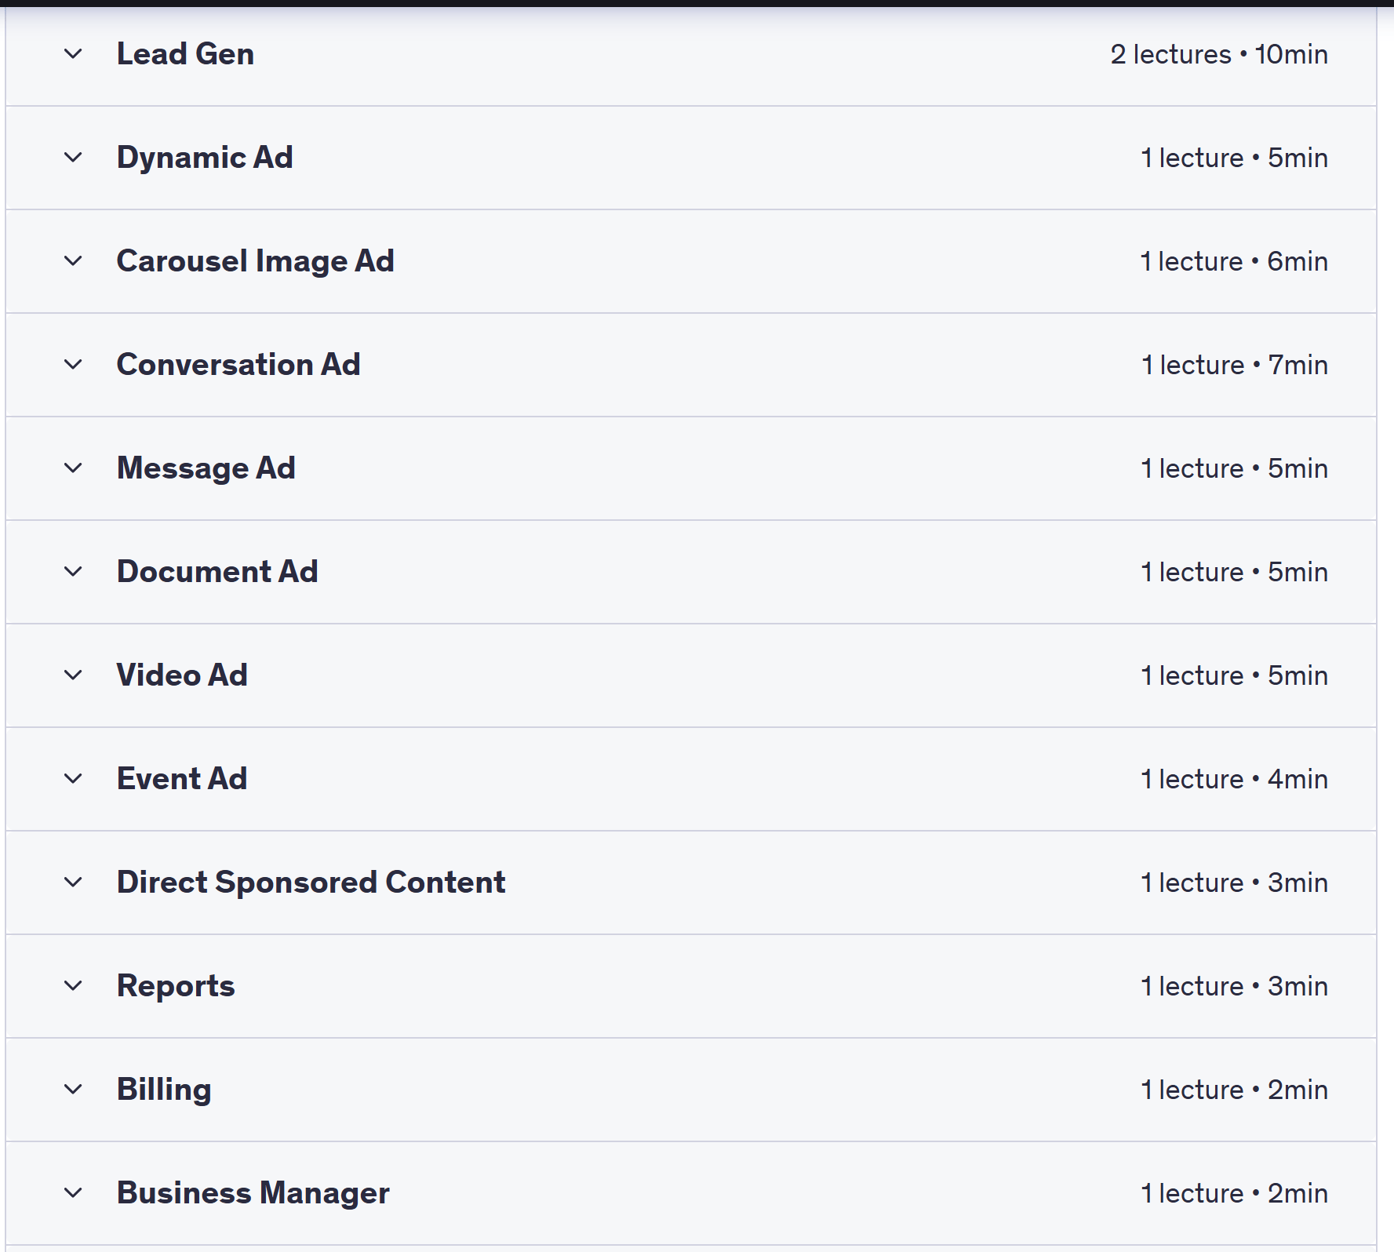Click the Direct Sponsored Content title
This screenshot has height=1252, width=1394.
click(311, 883)
